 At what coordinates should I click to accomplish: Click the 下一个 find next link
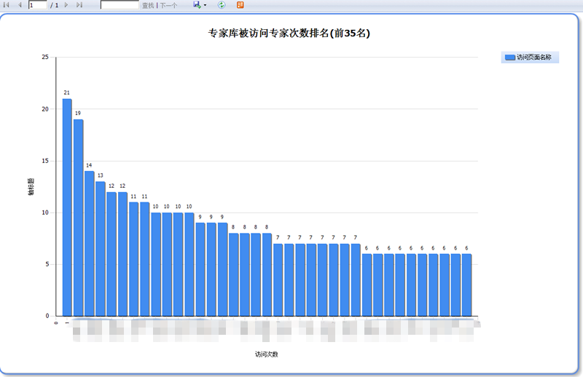168,6
